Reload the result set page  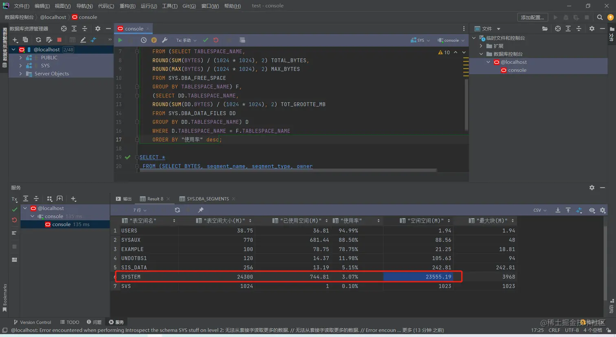(177, 210)
